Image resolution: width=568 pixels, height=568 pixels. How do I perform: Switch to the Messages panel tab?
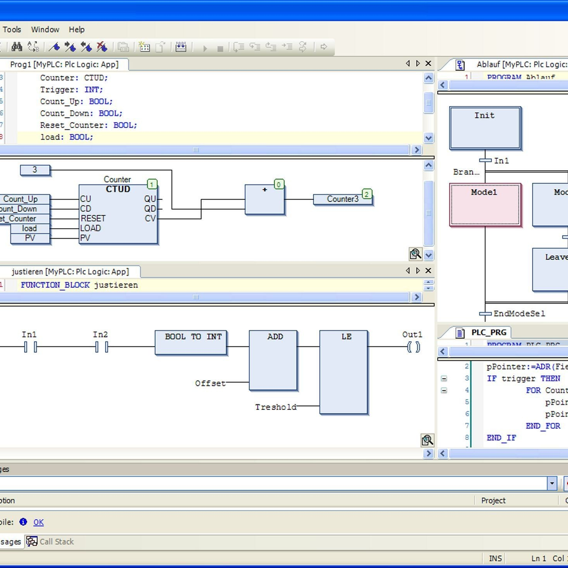point(9,541)
